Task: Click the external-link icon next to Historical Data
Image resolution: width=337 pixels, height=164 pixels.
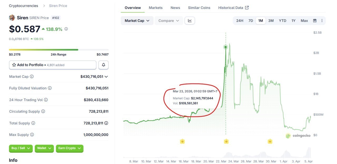Action: (x=247, y=7)
